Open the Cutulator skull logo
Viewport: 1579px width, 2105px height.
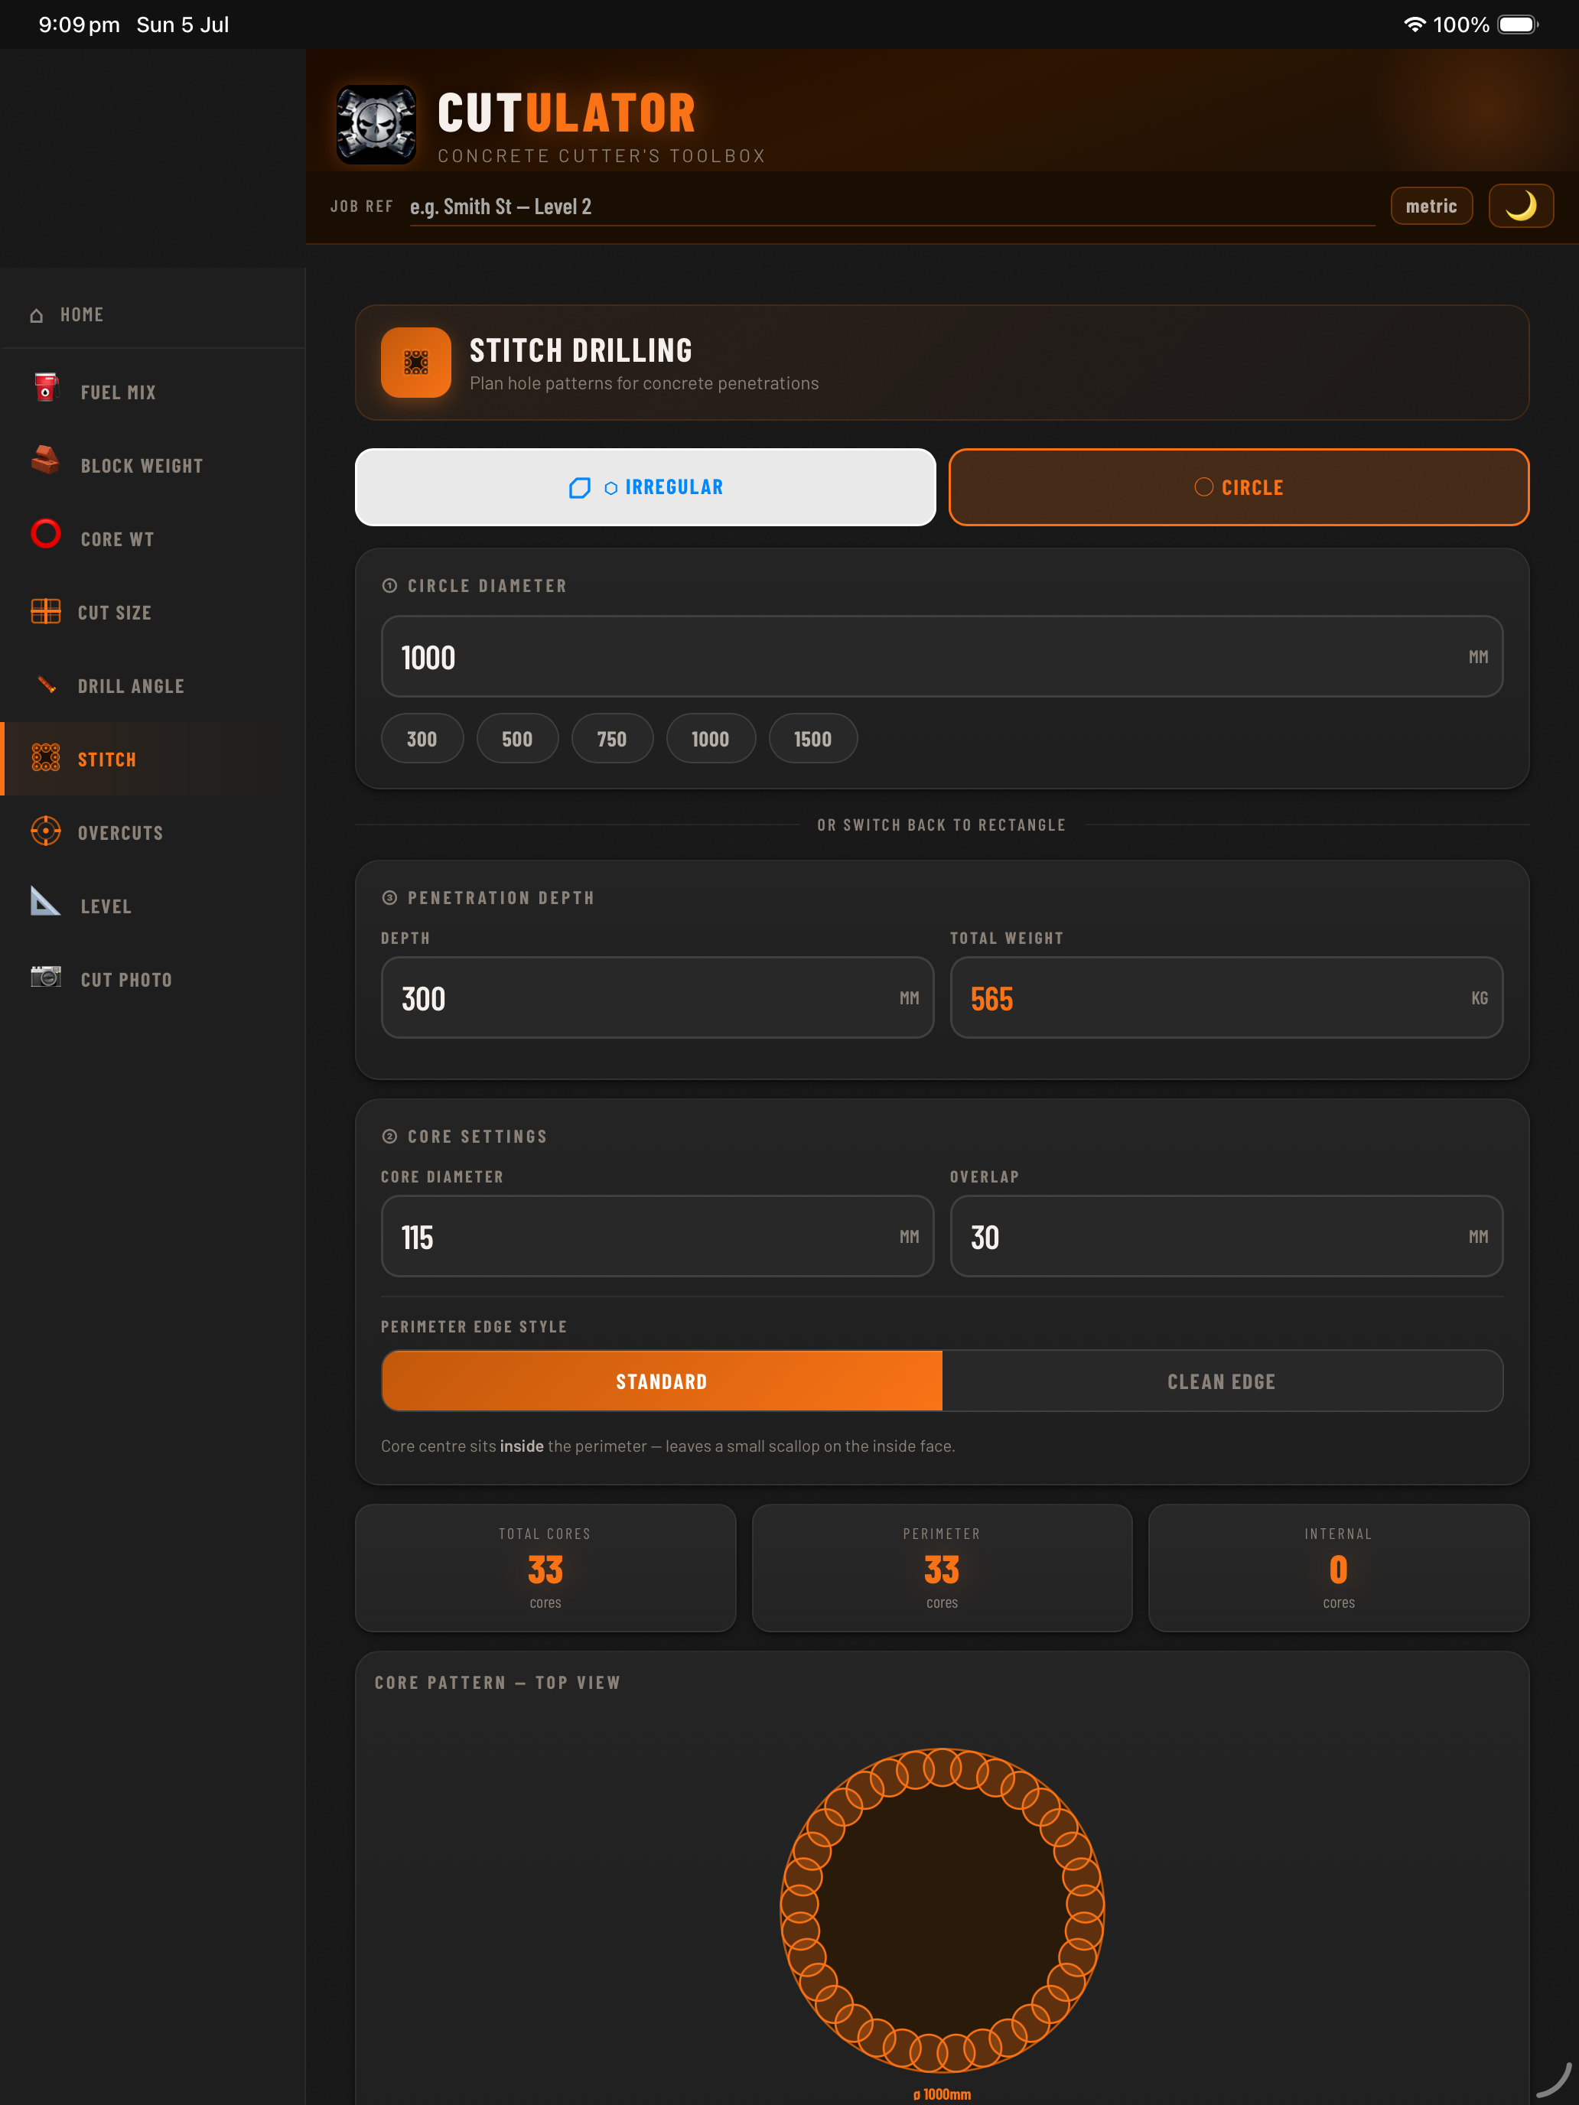pos(376,125)
